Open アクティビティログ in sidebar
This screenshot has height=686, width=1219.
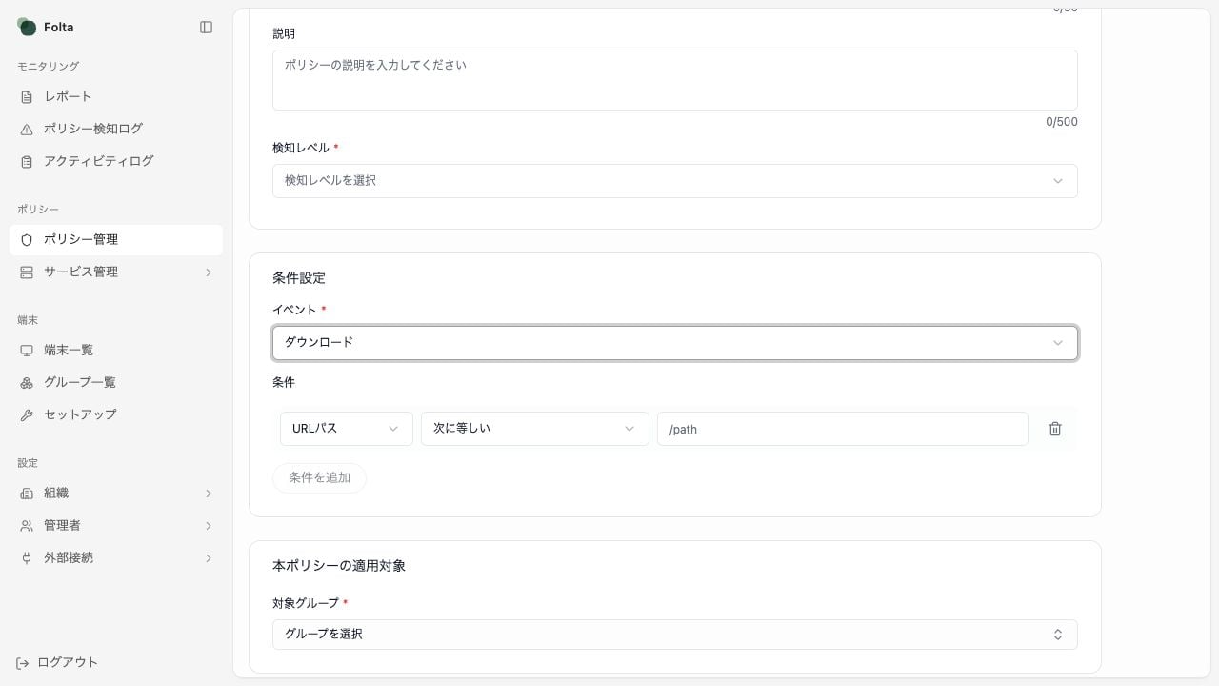[116, 162]
